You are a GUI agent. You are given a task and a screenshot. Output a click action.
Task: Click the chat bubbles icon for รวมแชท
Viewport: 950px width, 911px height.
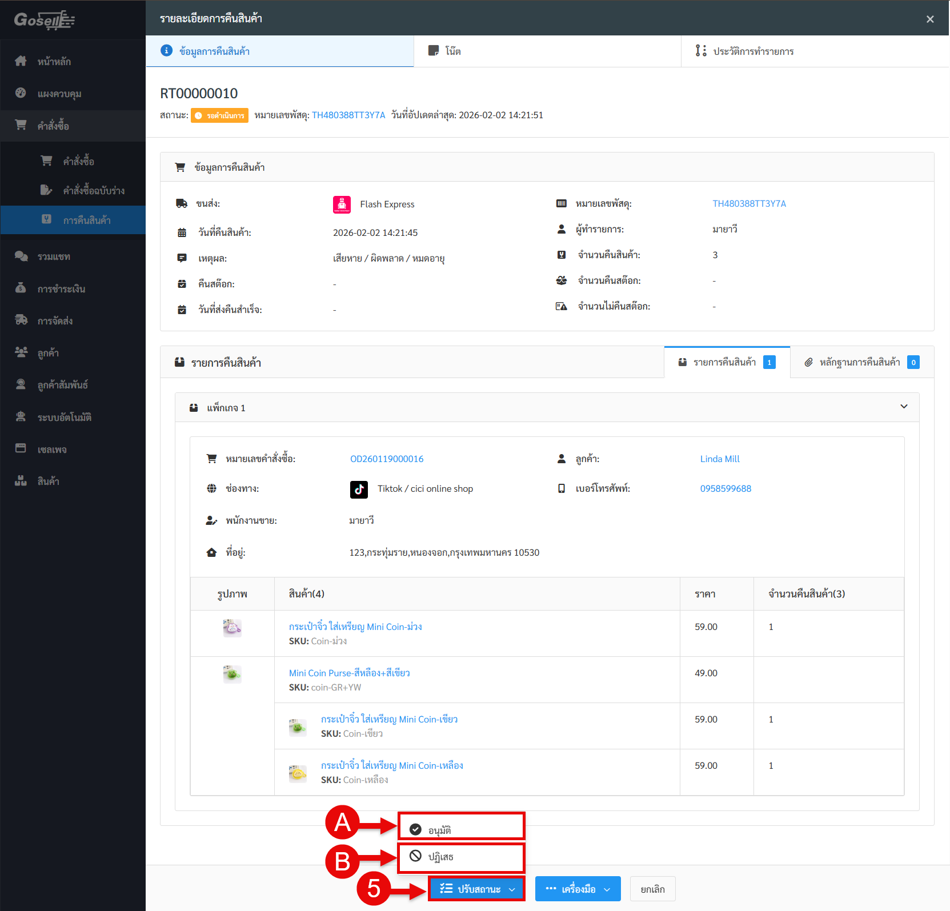[x=21, y=256]
